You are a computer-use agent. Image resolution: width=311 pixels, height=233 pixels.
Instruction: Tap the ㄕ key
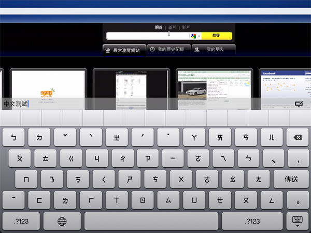pos(129,179)
